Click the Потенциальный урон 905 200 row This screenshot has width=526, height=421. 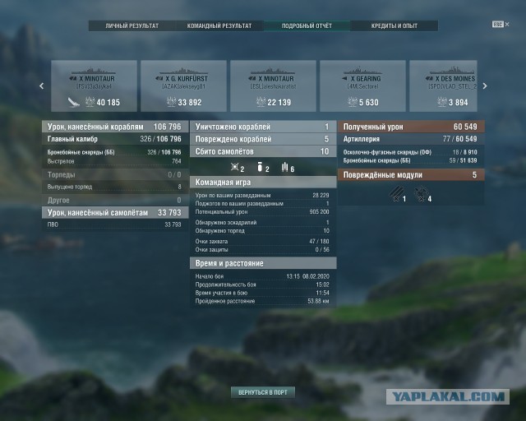[x=263, y=212]
